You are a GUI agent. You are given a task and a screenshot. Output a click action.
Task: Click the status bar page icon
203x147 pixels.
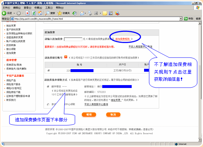click(x=3, y=144)
